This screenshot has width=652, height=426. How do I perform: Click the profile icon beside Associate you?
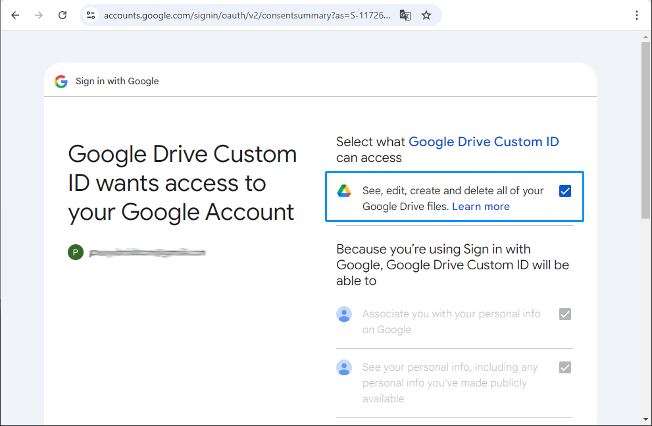[x=344, y=314]
